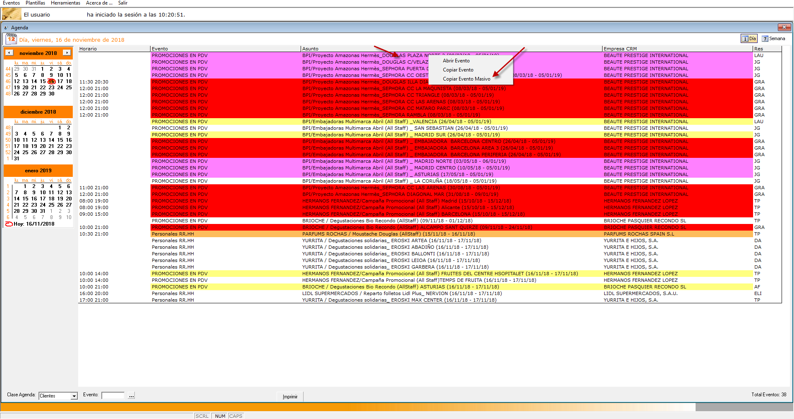794x419 pixels.
Task: Click the Imprimir button
Action: (290, 397)
